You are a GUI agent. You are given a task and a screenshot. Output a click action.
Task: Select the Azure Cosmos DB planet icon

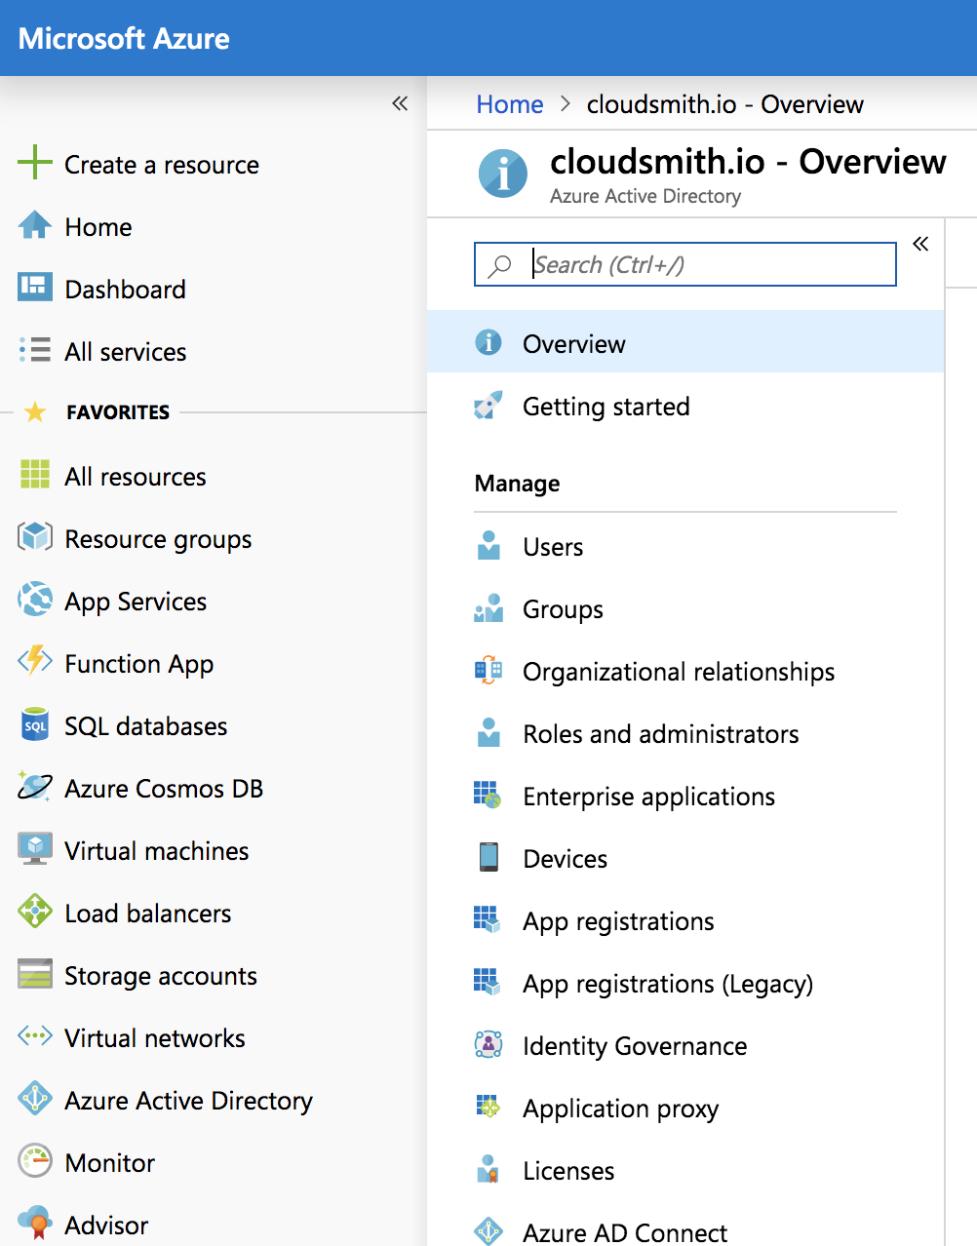coord(35,787)
